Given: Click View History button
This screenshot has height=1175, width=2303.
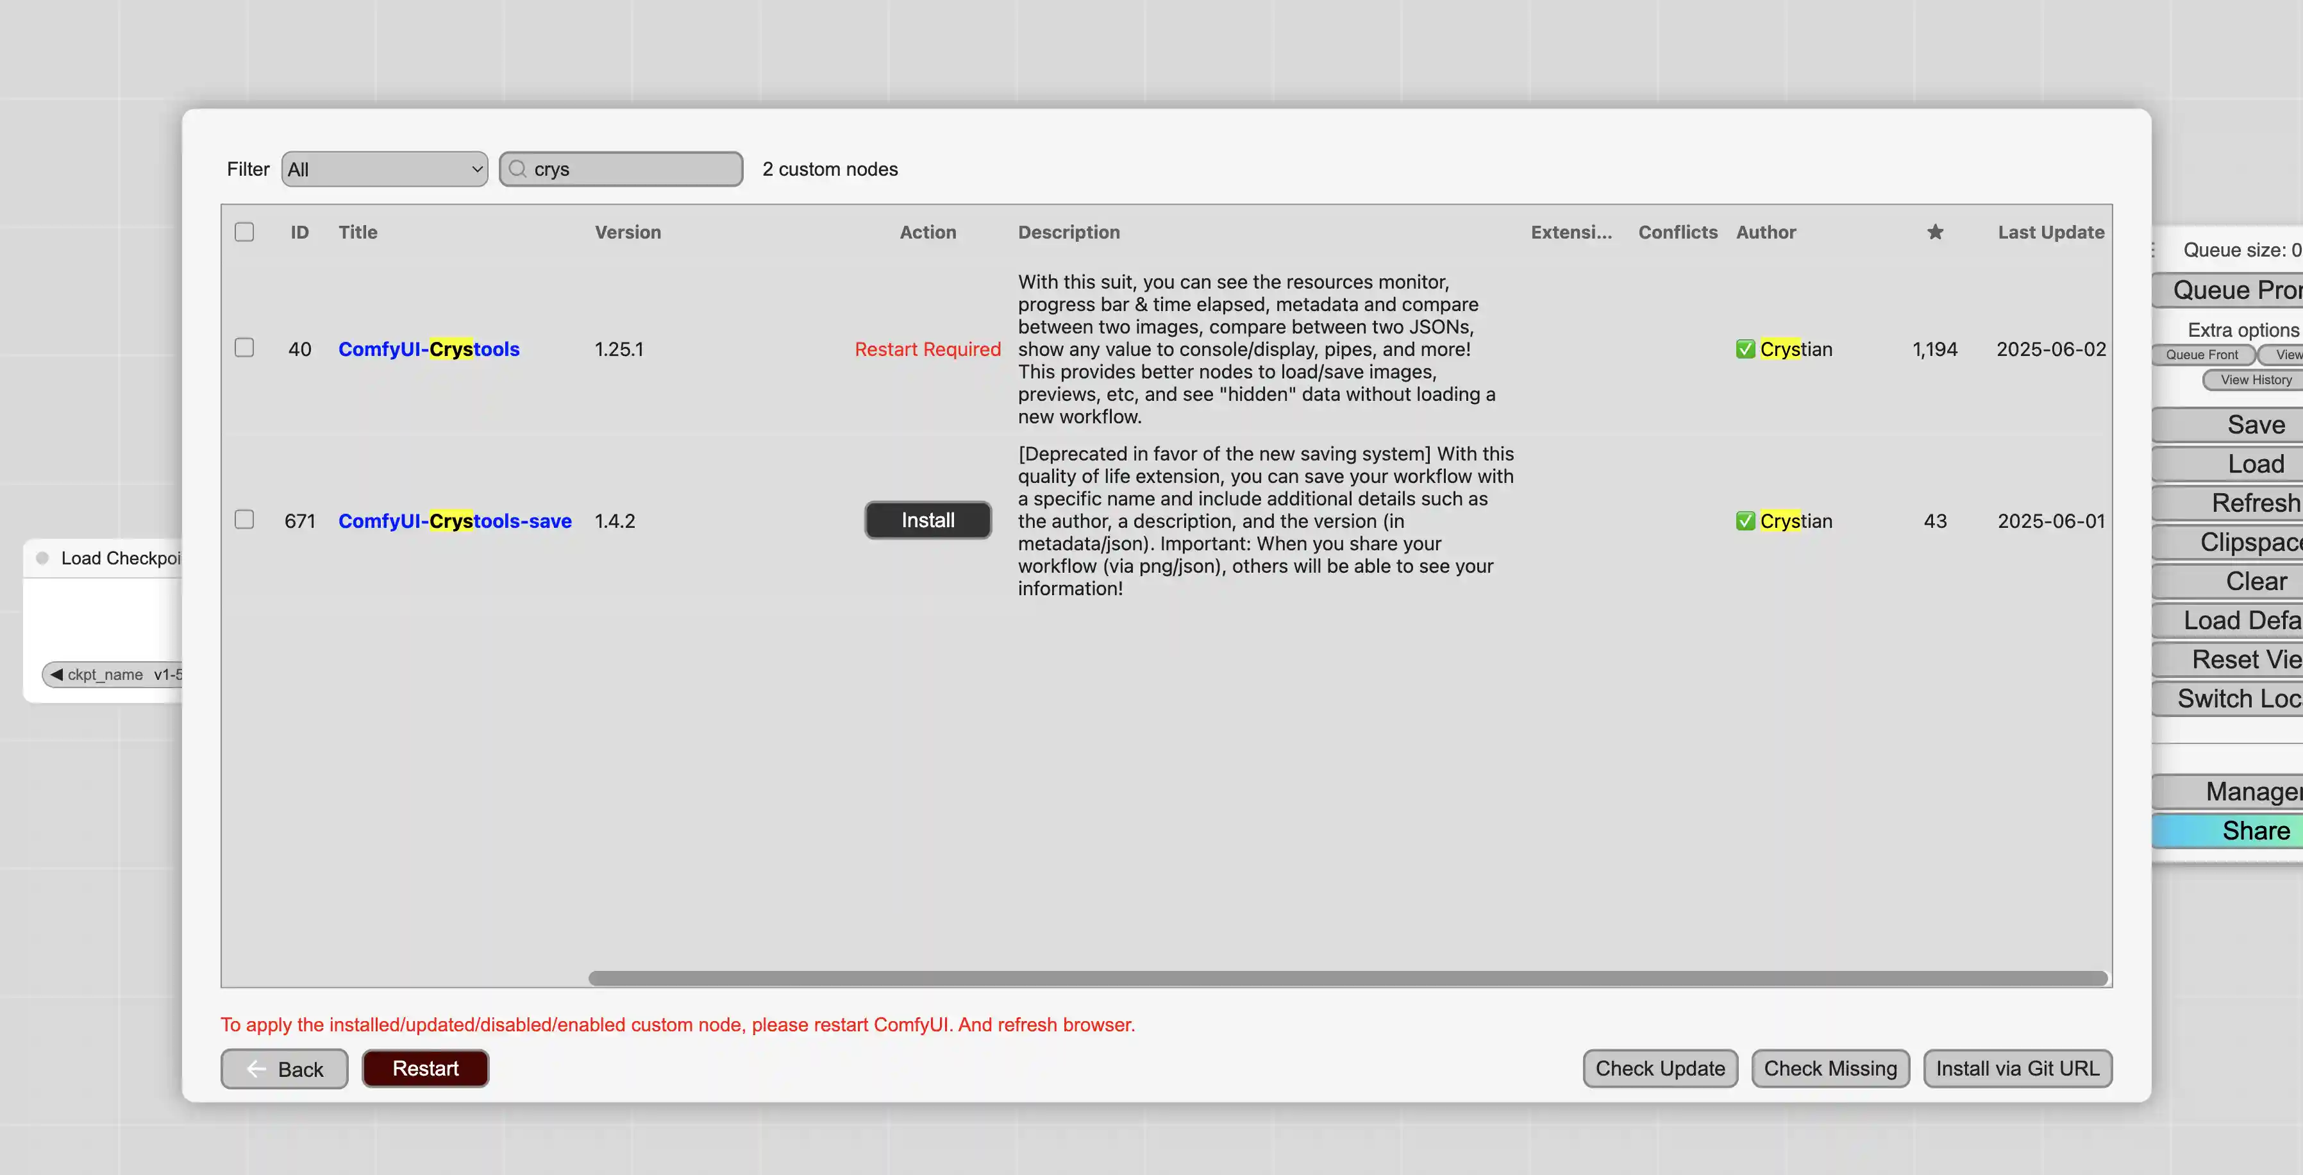Looking at the screenshot, I should point(2254,379).
